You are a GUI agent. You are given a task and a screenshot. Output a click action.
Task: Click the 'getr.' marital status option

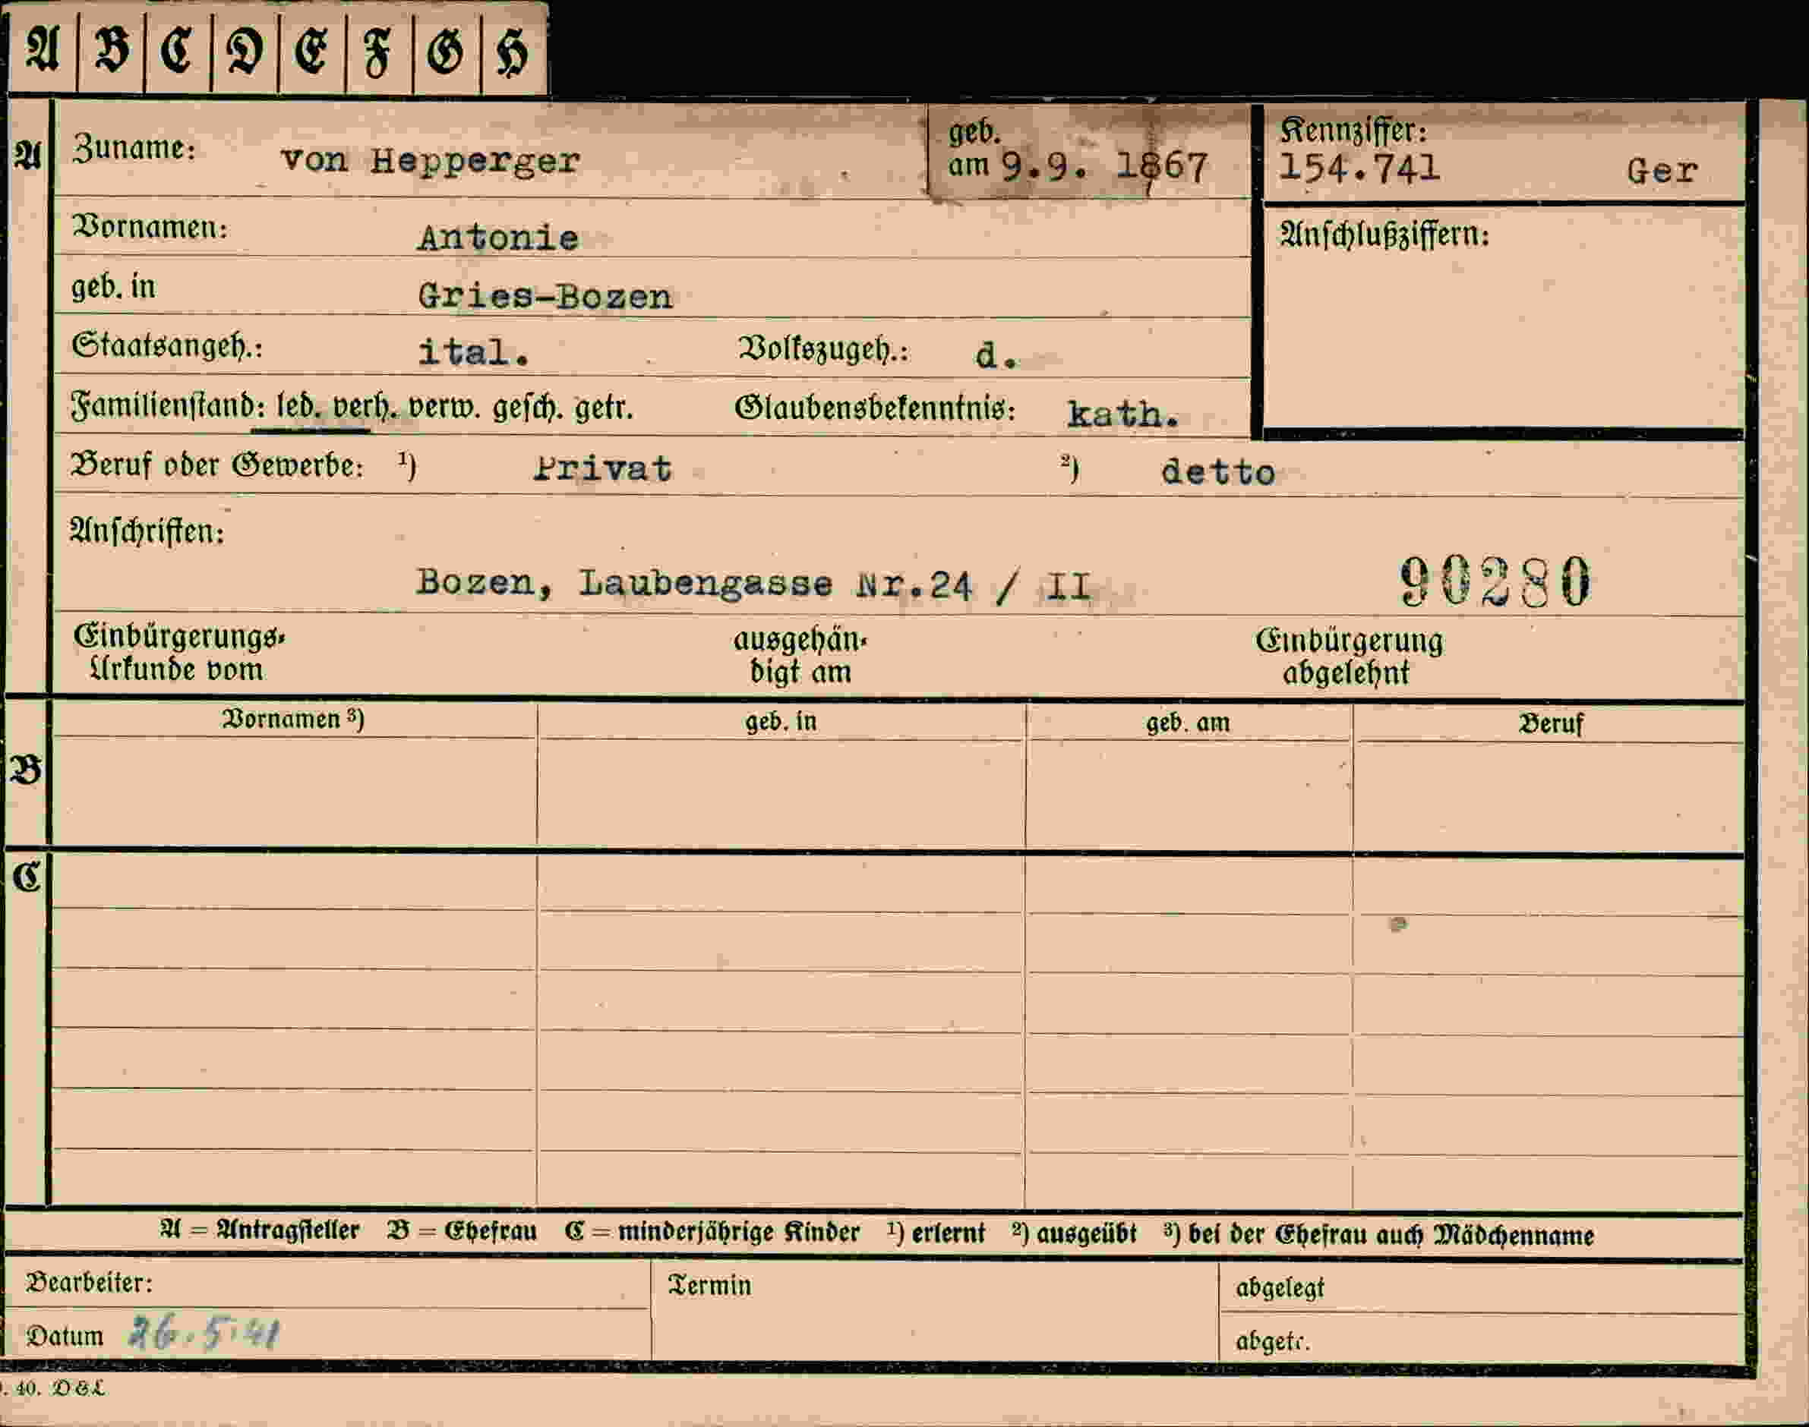point(604,408)
